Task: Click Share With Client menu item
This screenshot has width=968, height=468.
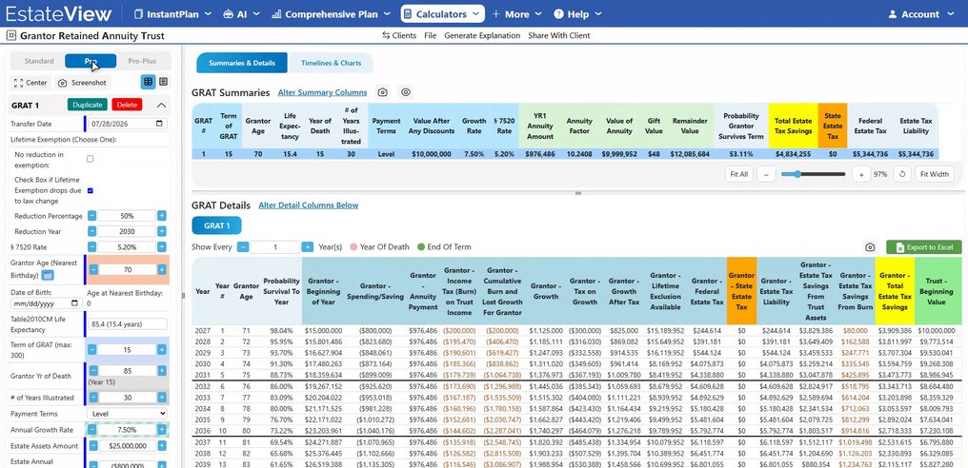Action: 558,36
